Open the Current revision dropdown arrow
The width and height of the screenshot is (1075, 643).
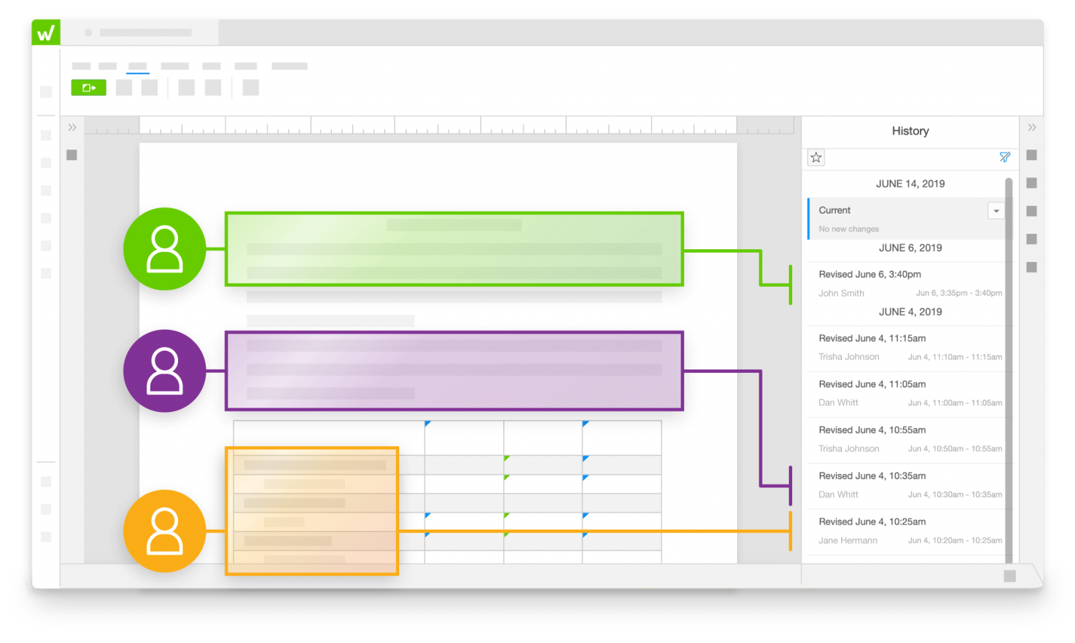996,211
